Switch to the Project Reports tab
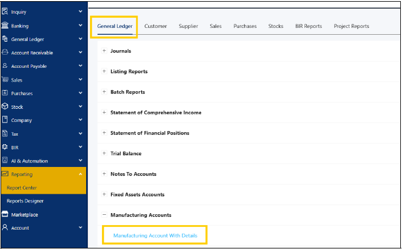Viewport: 402px width, 249px height. pyautogui.click(x=351, y=26)
